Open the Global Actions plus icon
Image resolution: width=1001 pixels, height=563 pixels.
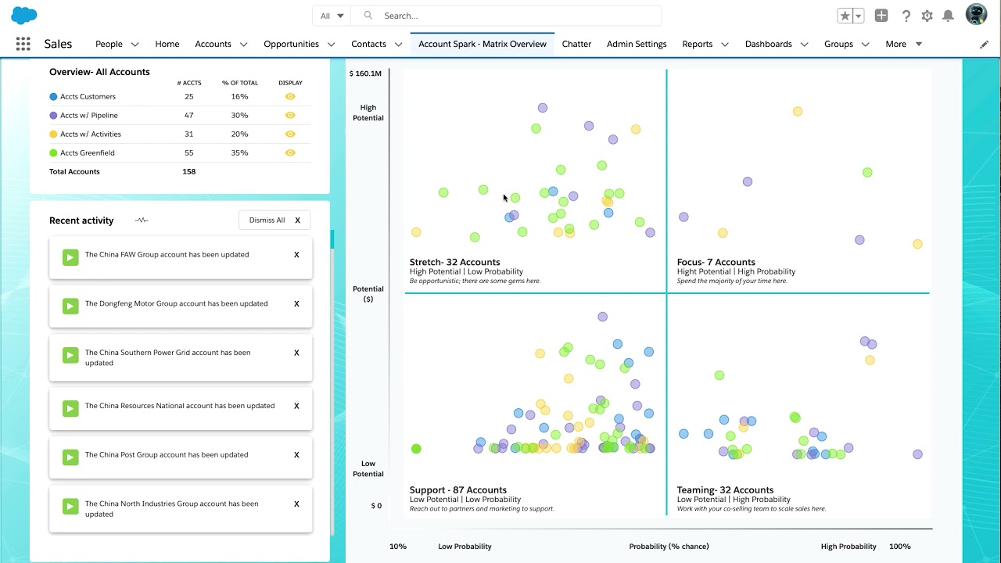[881, 16]
